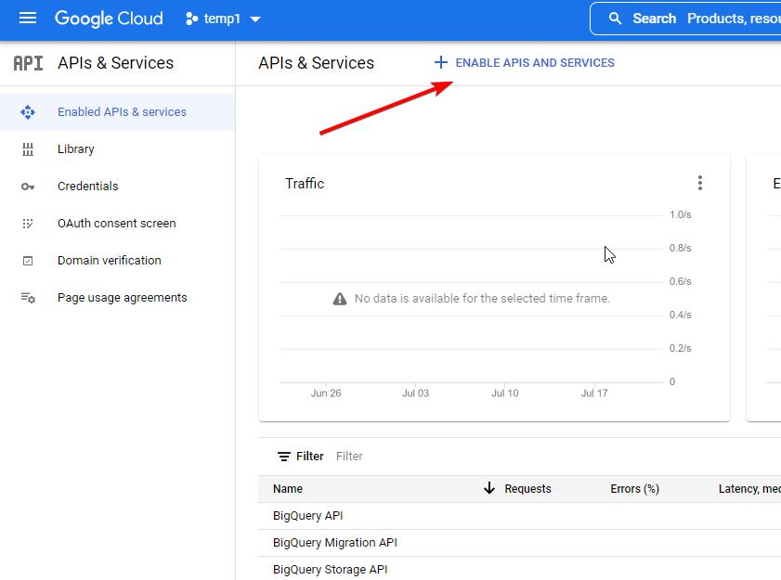
Task: Click the No data is available message
Action: pyautogui.click(x=482, y=298)
